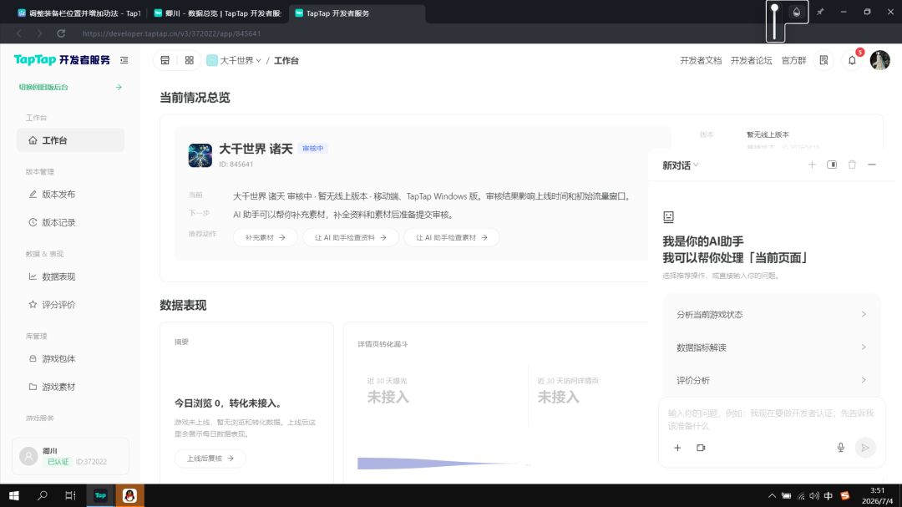Toggle the AI panel dock mode icon
The image size is (902, 507).
coord(832,165)
